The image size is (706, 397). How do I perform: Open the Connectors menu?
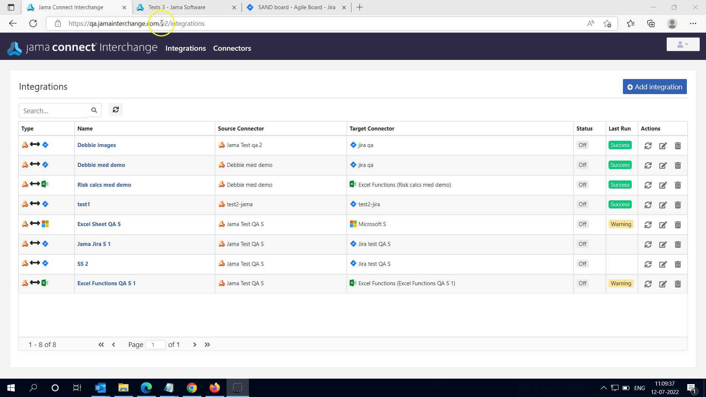232,48
